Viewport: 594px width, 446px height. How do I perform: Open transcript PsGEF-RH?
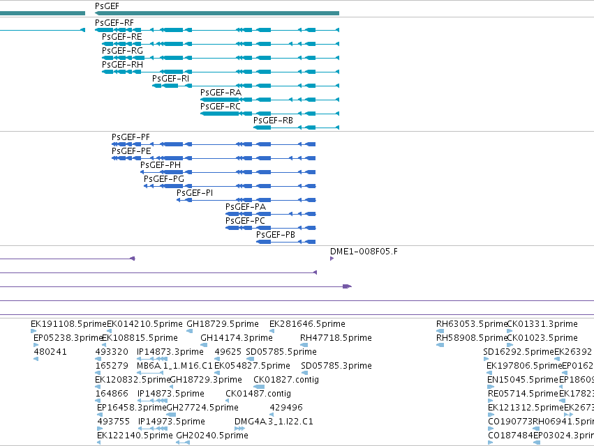click(x=122, y=65)
